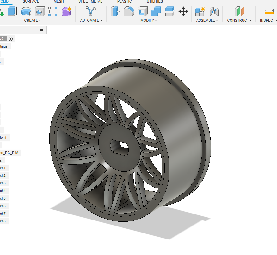The image size is (277, 255).
Task: Select the Press Pull tool
Action: point(114,11)
